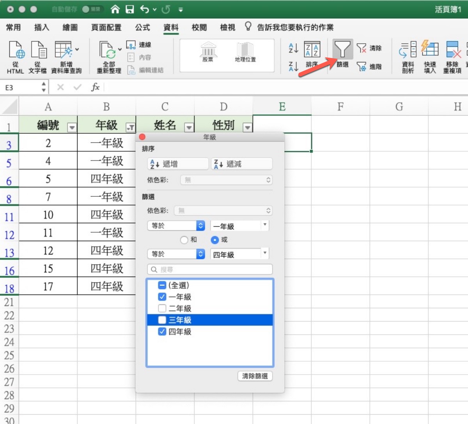Check the 二年級 checkbox in filter list
The image size is (468, 424).
tap(162, 308)
